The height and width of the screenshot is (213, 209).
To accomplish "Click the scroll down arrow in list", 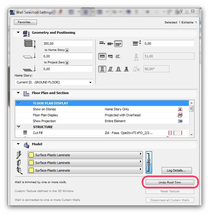I will point(192,135).
